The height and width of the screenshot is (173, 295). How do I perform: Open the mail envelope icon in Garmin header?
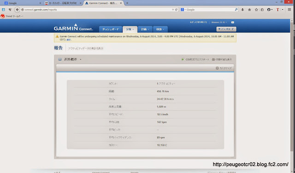coord(233,22)
